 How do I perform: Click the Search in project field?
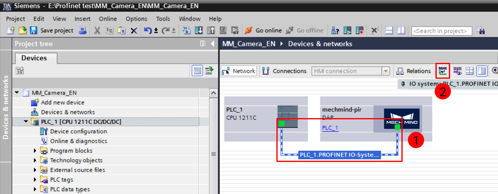442,31
